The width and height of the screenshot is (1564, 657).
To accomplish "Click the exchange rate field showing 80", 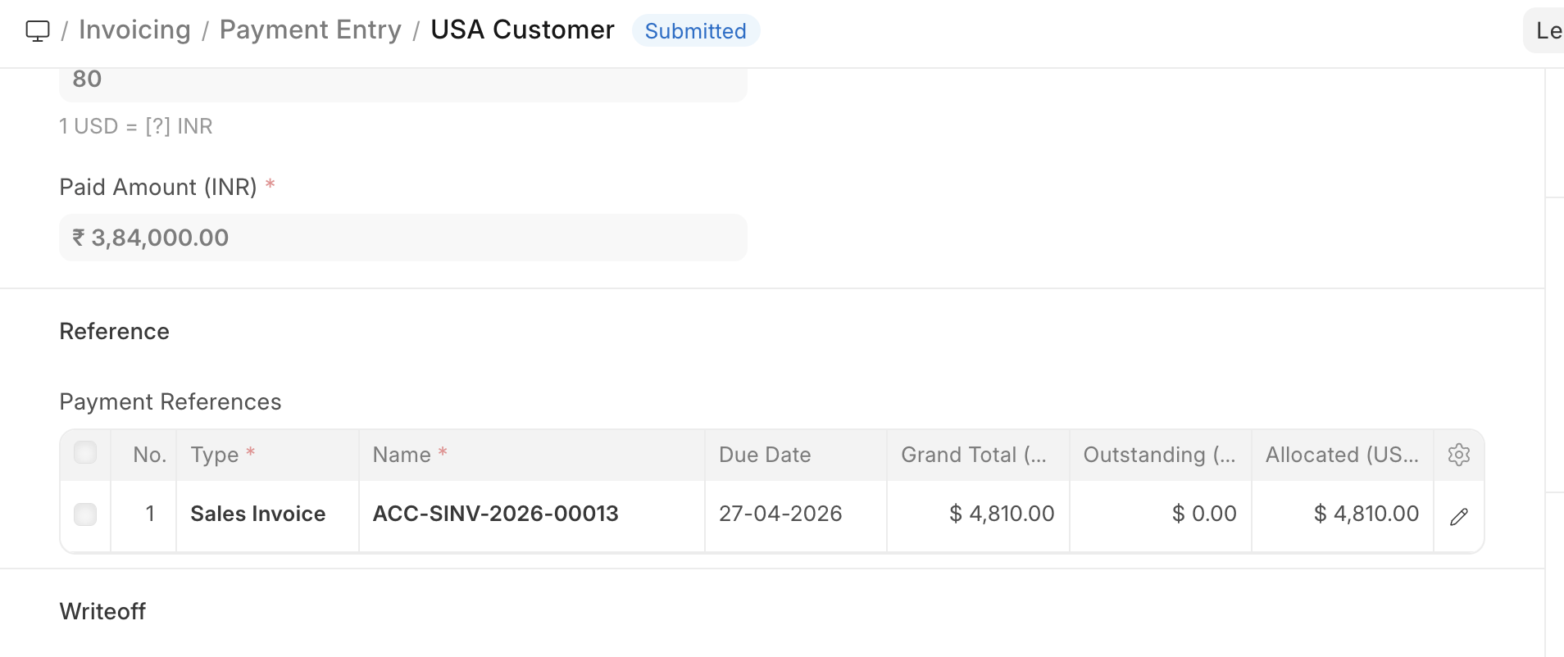I will [x=402, y=80].
